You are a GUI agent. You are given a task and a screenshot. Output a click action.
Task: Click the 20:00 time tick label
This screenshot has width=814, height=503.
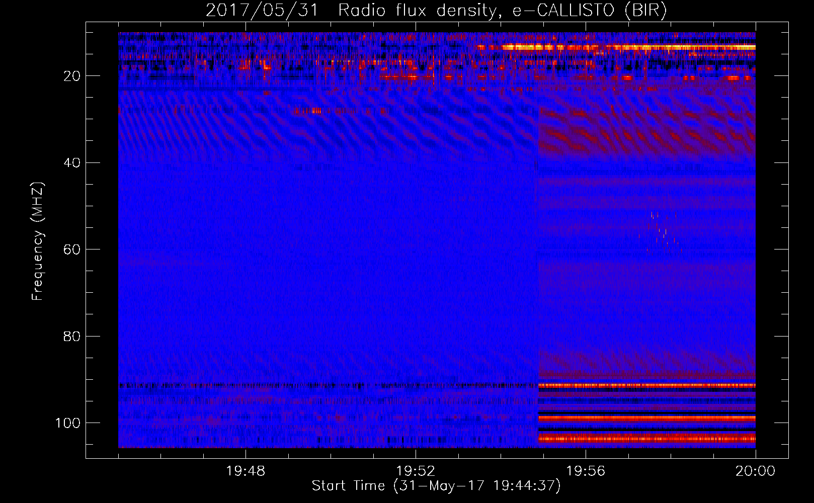point(755,471)
